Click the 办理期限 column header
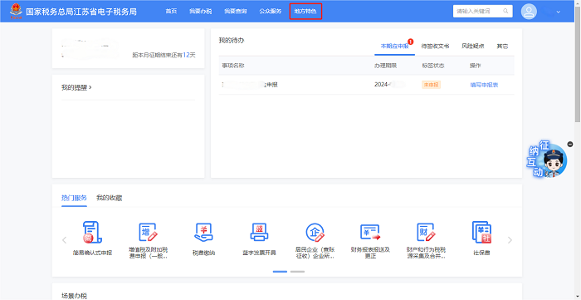 385,66
